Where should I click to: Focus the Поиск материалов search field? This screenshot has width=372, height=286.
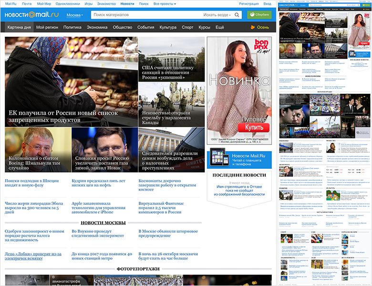tap(147, 15)
